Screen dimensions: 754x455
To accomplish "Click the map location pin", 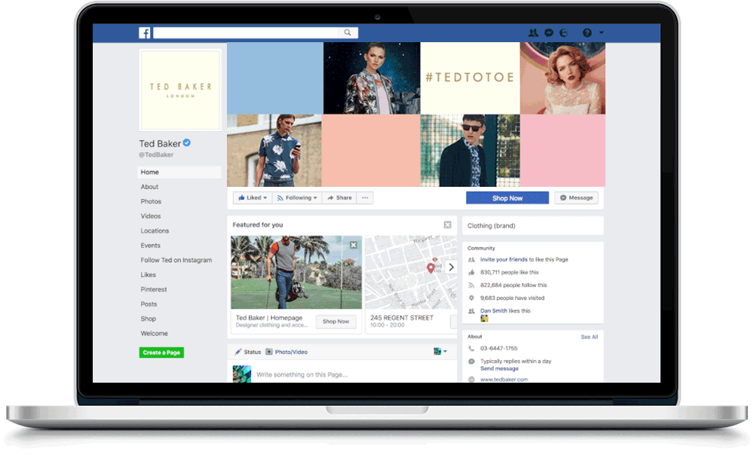I will (x=431, y=268).
